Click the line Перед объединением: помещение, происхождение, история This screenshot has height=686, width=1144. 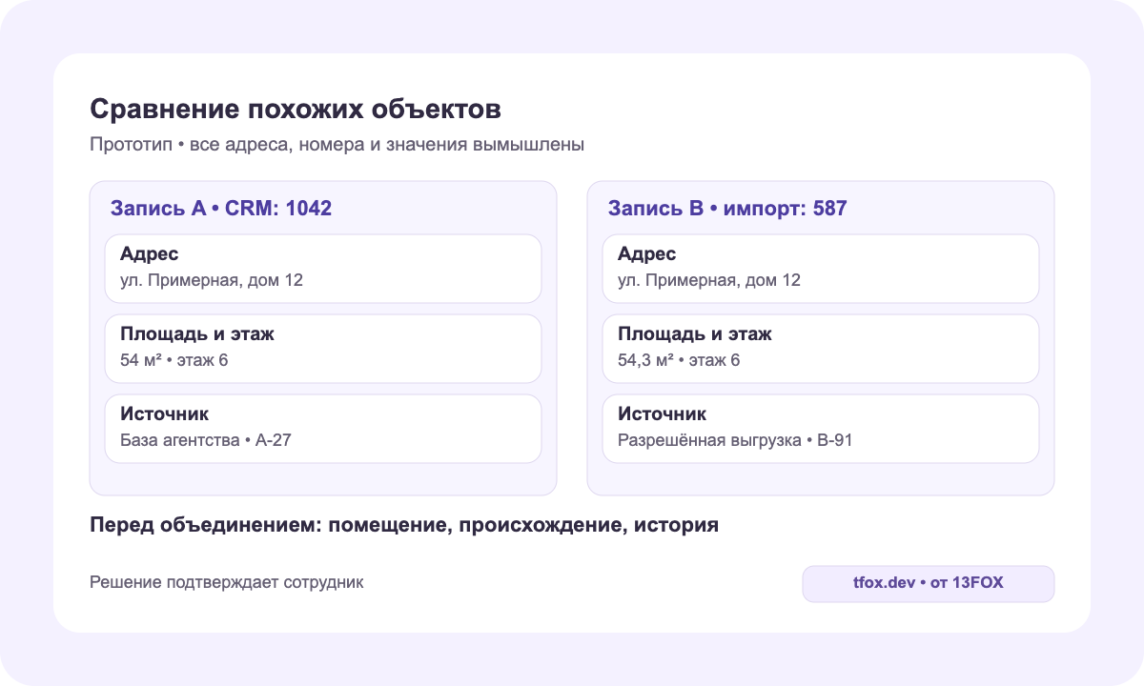point(404,525)
